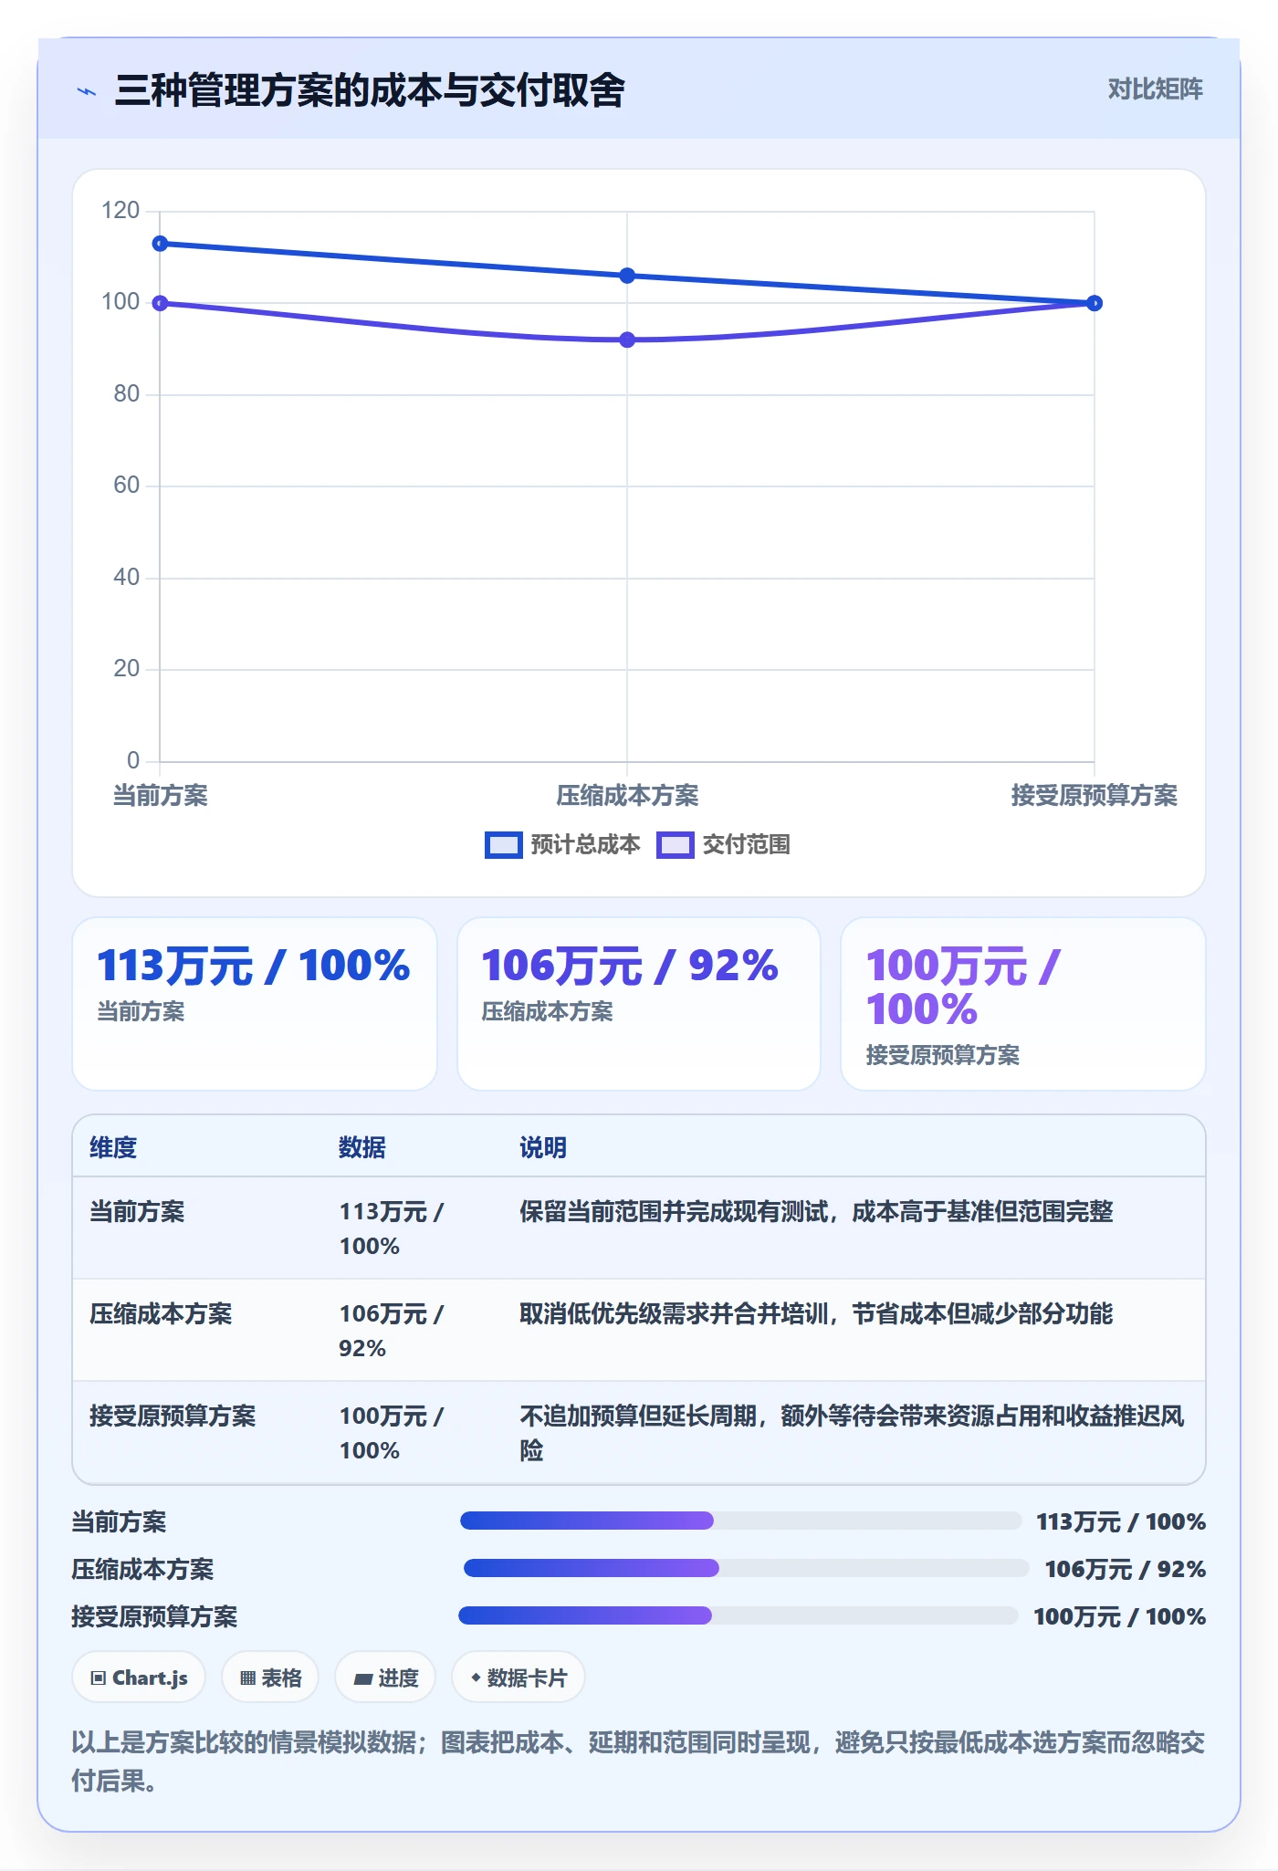Viewport: 1278px width, 1871px height.
Task: Click the 对比矩阵 label in header
Action: [x=1155, y=89]
